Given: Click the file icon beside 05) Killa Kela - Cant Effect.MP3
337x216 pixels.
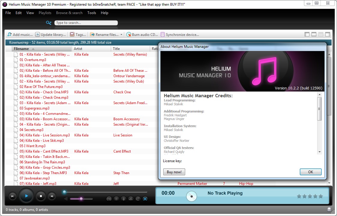Looking at the screenshot, I should pyautogui.click(x=16, y=151).
